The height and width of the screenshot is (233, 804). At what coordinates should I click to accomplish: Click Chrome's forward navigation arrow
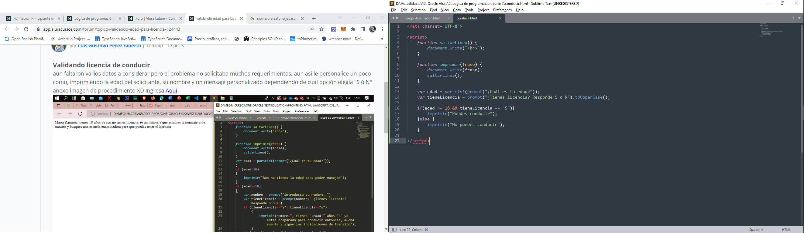click(x=16, y=29)
